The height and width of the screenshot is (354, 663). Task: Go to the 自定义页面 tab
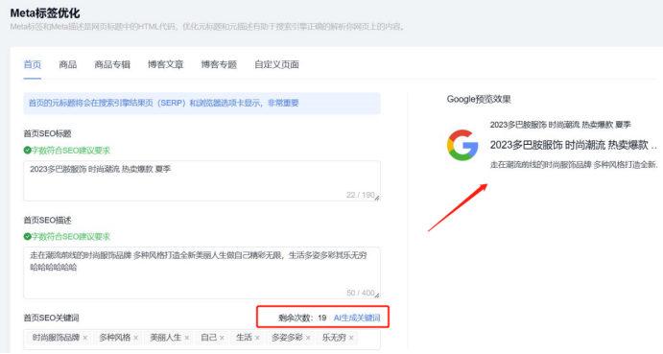tap(276, 64)
